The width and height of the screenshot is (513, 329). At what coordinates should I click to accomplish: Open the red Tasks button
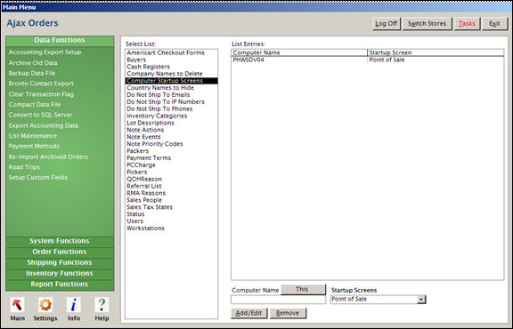click(467, 24)
